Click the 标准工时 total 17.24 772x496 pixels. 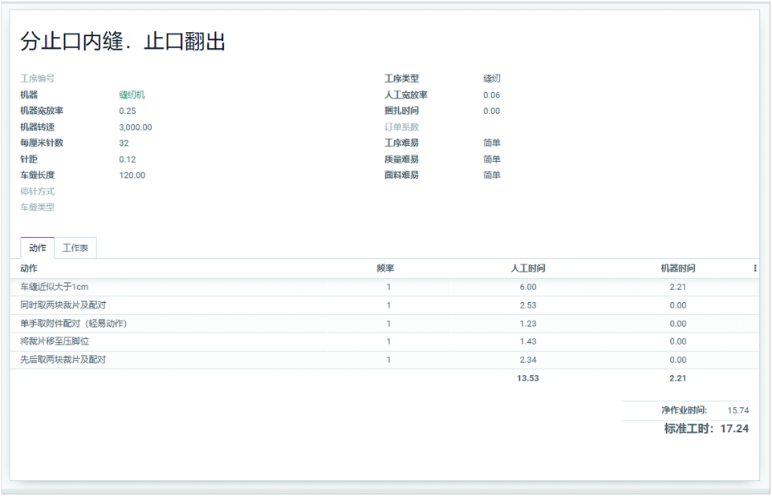tap(733, 429)
